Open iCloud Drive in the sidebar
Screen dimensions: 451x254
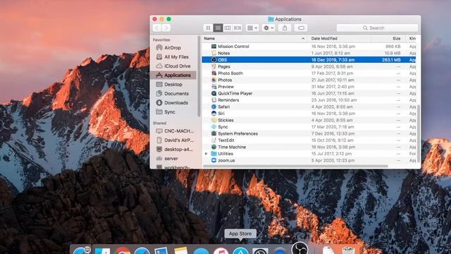pyautogui.click(x=177, y=66)
